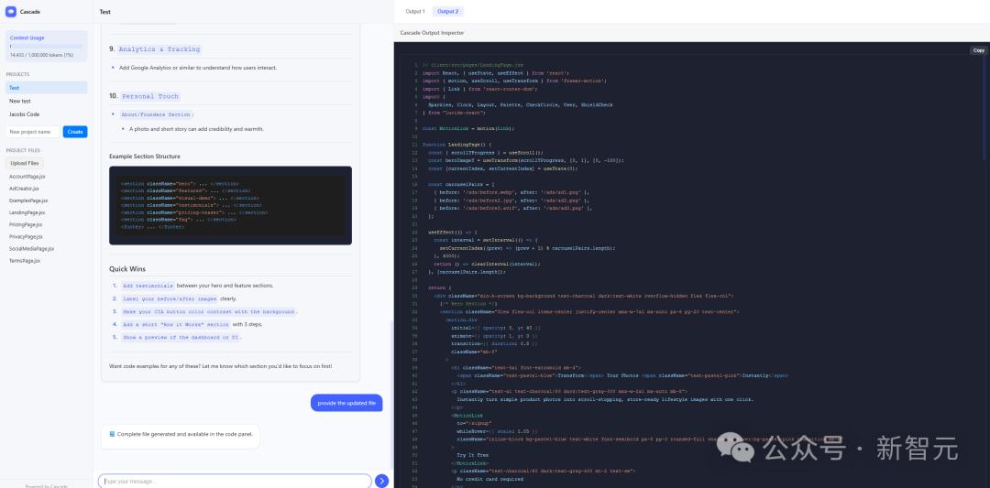Viewport: 990px width, 488px height.
Task: Select the Output 2 tab
Action: coord(448,12)
